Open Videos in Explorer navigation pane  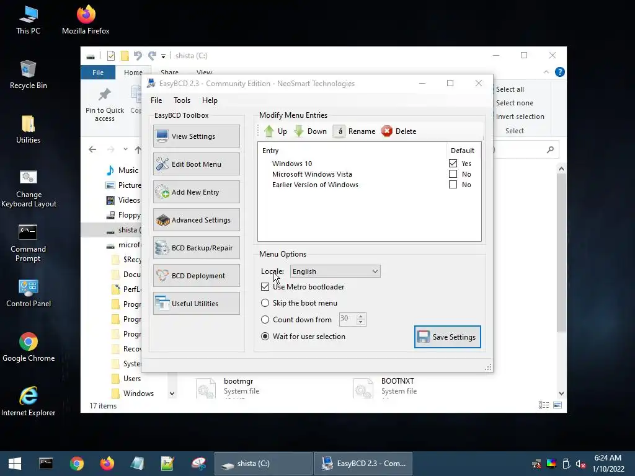(x=129, y=200)
